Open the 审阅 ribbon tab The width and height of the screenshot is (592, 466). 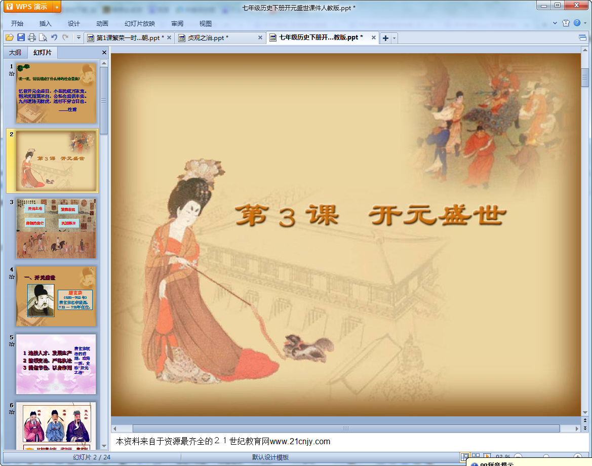pyautogui.click(x=177, y=23)
